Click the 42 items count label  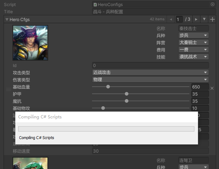click(157, 19)
